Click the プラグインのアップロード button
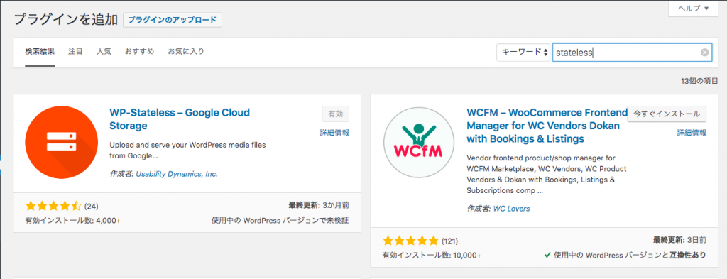This screenshot has width=727, height=279. pos(173,20)
